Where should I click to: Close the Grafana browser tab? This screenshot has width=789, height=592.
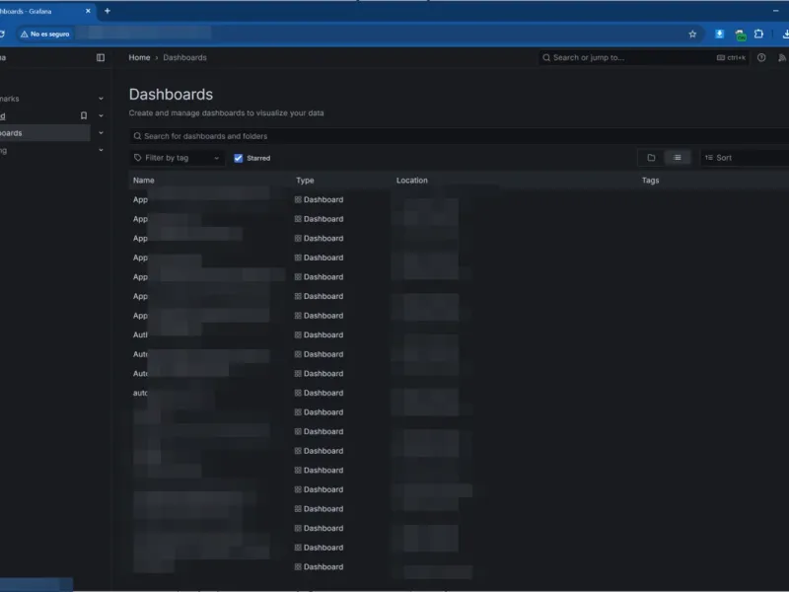[88, 11]
